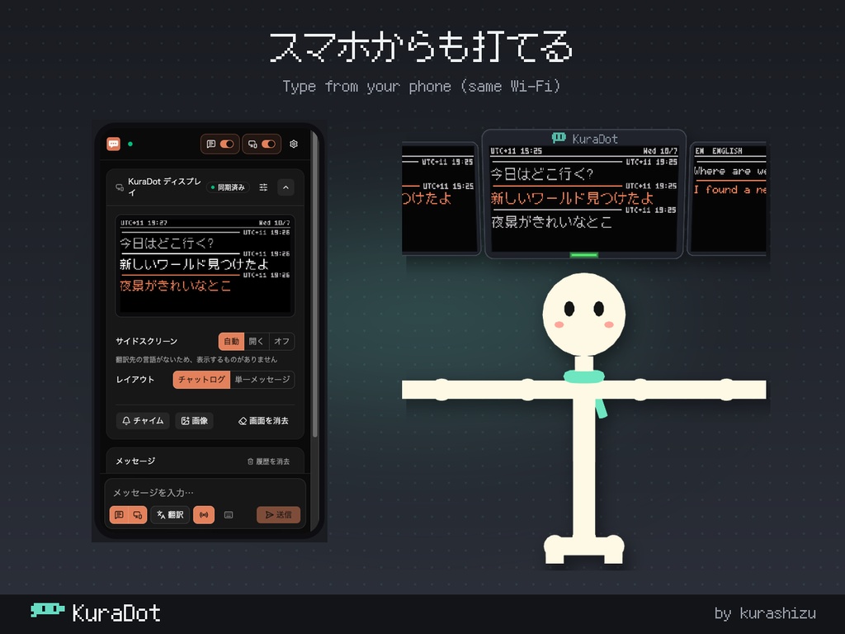
Task: Click the phone panel vertical scrollbar
Action: point(314,286)
